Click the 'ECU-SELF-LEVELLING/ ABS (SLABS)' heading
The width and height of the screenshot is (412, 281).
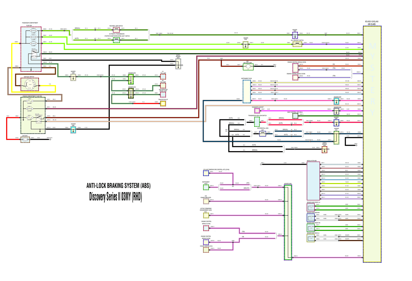click(x=372, y=23)
